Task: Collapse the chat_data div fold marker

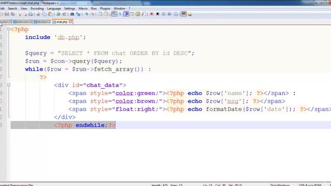Action: [x=8, y=85]
